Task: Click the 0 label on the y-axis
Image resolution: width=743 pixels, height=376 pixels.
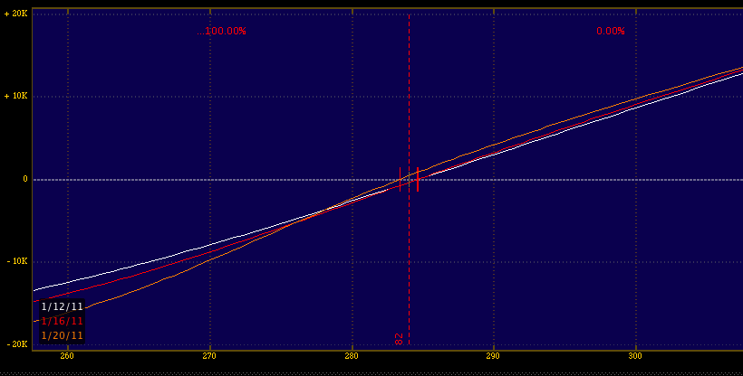Action: (24, 179)
